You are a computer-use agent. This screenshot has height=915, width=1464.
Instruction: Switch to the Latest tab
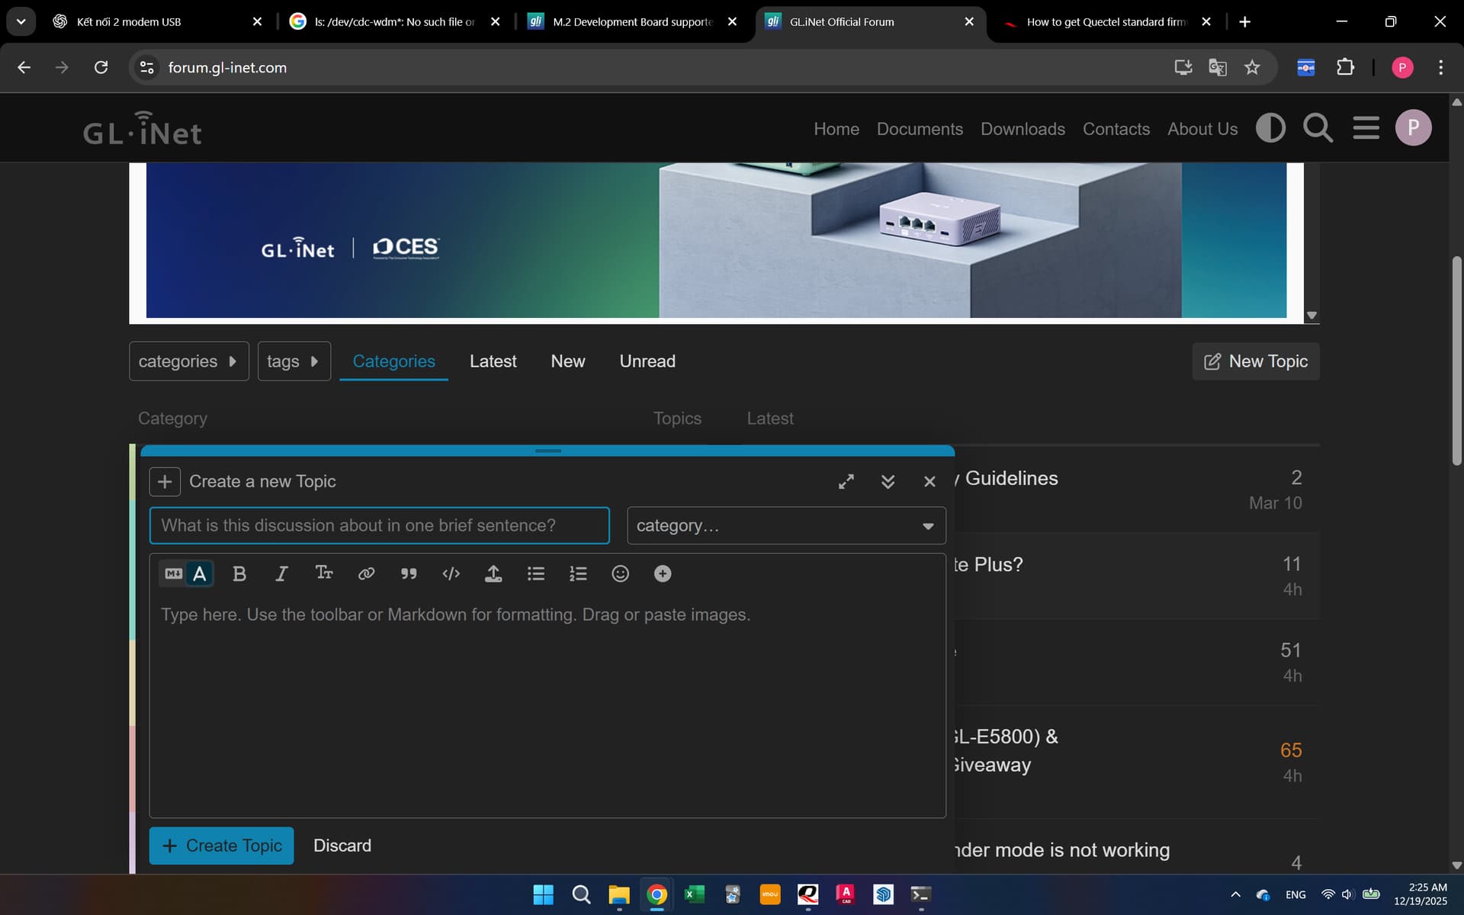coord(493,361)
